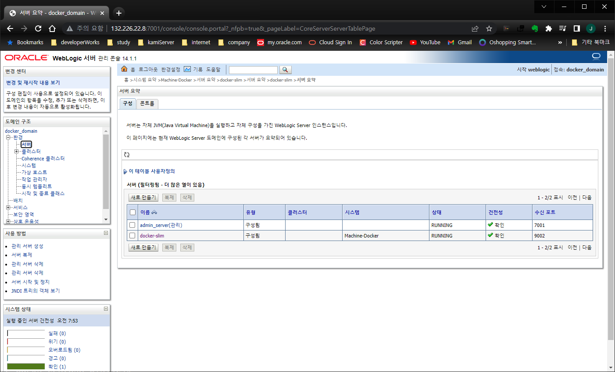Open the YouTube bookmark
This screenshot has height=372, width=615.
click(425, 43)
